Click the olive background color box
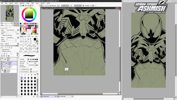The height and width of the screenshot is (100, 177). (37, 41)
